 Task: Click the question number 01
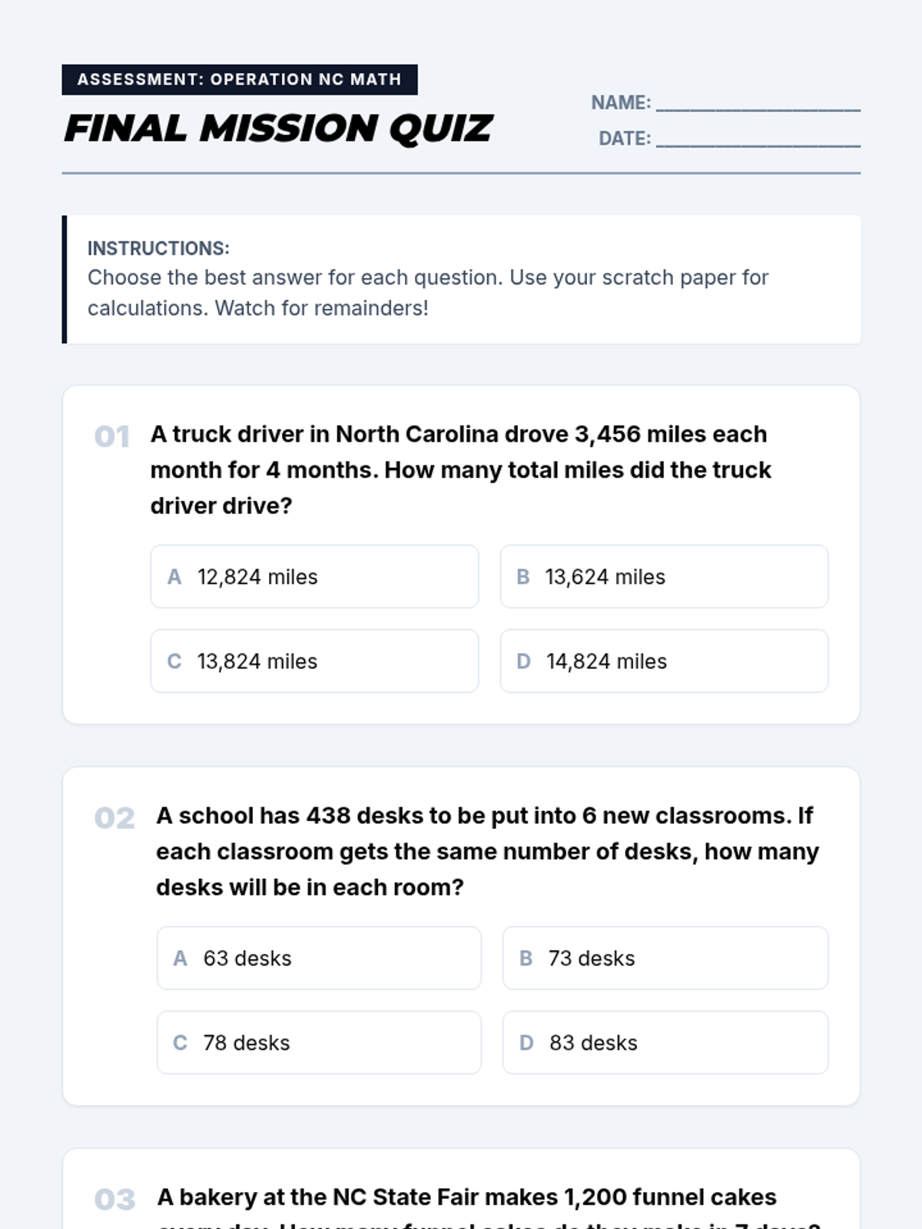point(112,436)
